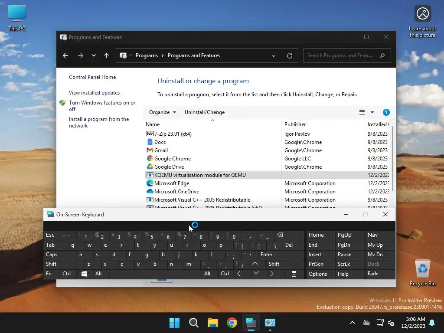This screenshot has height=333, width=444.
Task: Click the Fade key on keyboard
Action: (380, 274)
